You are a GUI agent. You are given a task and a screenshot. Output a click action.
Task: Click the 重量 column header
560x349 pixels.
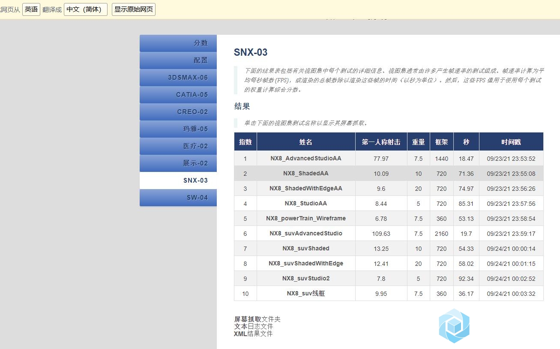pos(419,142)
